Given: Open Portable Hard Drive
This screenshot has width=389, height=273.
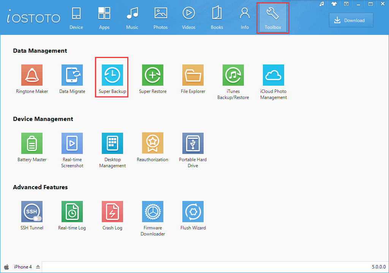Looking at the screenshot, I should pyautogui.click(x=193, y=143).
